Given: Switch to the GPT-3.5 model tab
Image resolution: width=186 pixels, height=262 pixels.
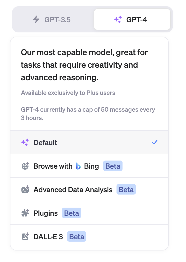Looking at the screenshot, I should tap(53, 20).
